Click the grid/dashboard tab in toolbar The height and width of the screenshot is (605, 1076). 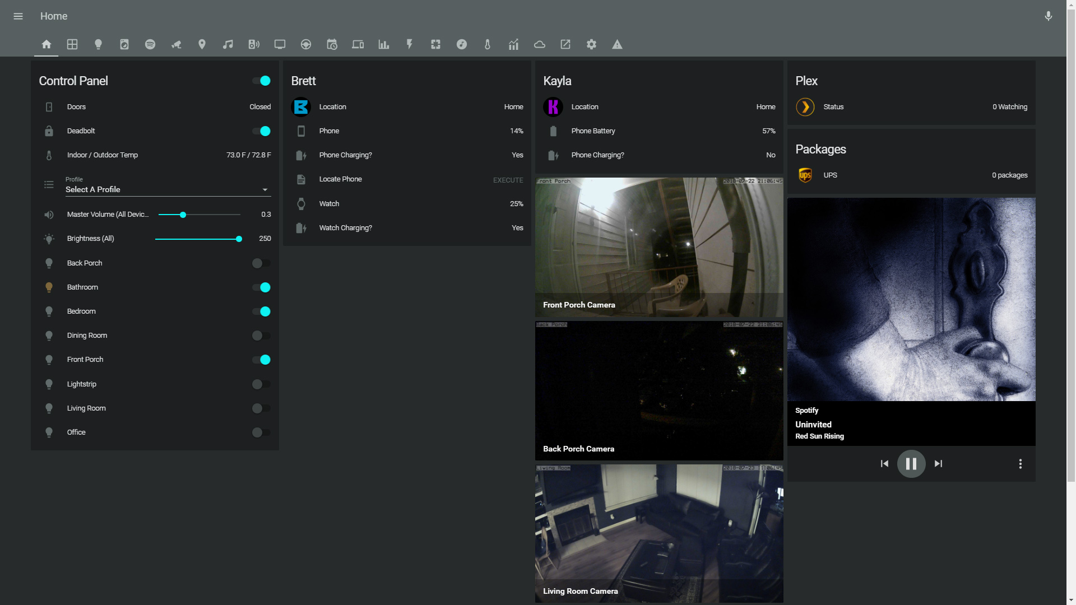[x=72, y=44]
